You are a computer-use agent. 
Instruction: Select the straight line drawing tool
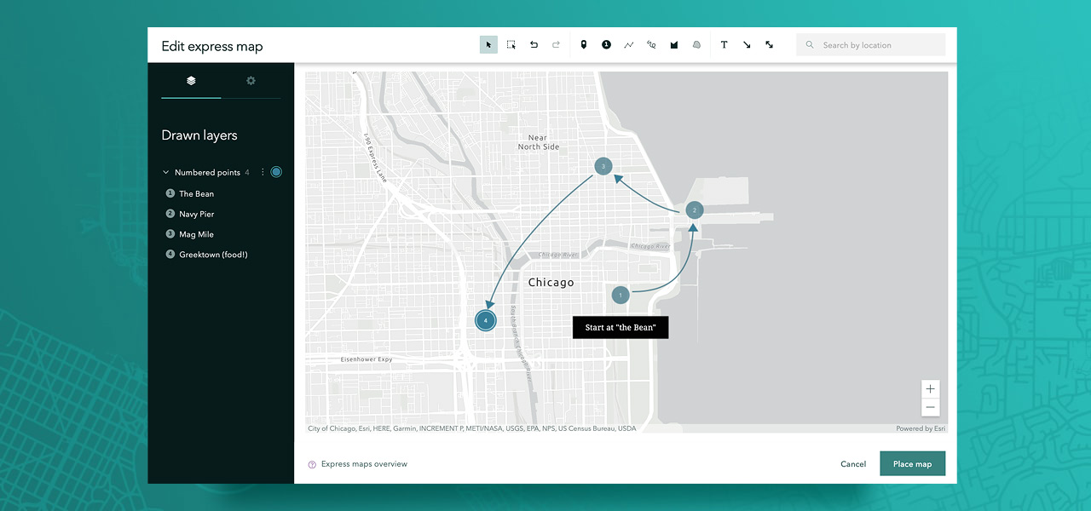(629, 45)
